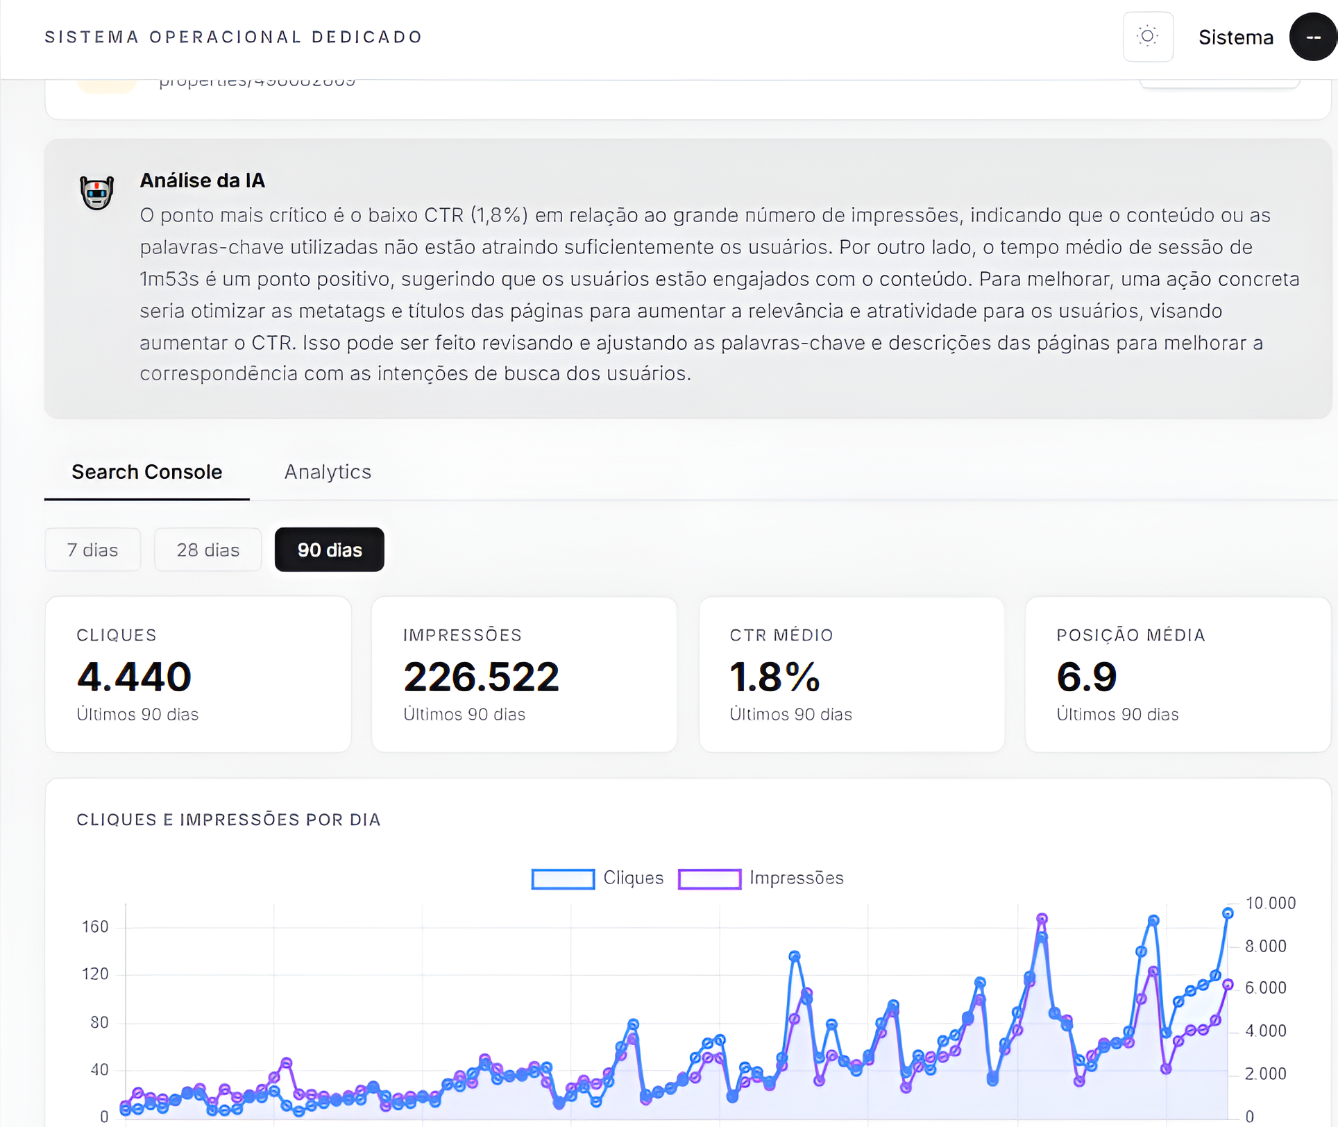The image size is (1338, 1127).
Task: Select the Search Console tab
Action: pos(146,472)
